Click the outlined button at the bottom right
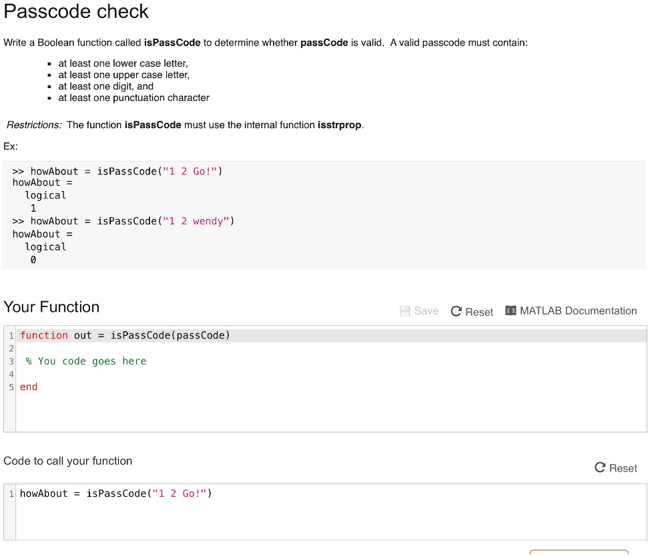This screenshot has width=650, height=557. point(578,554)
